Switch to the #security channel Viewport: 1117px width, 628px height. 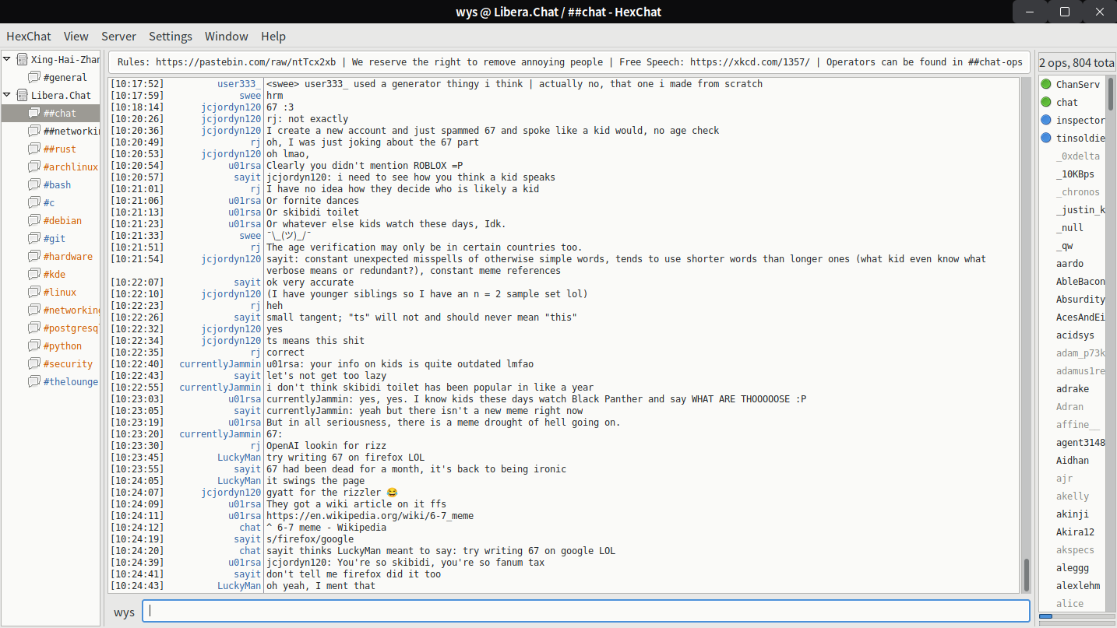(68, 363)
